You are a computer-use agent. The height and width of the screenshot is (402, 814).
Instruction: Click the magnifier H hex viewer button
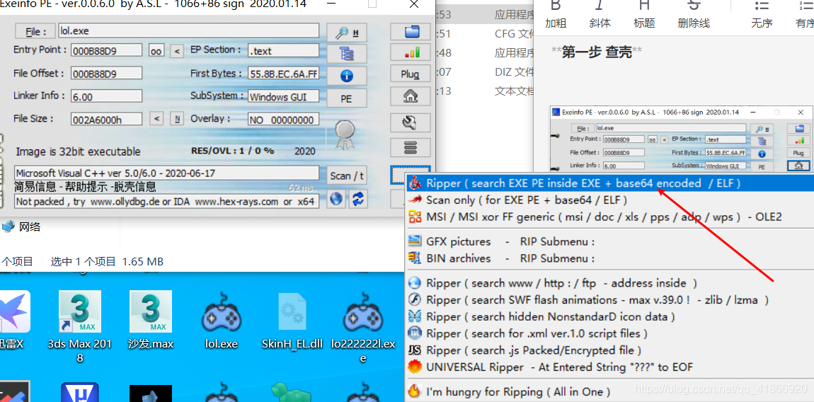(x=347, y=32)
